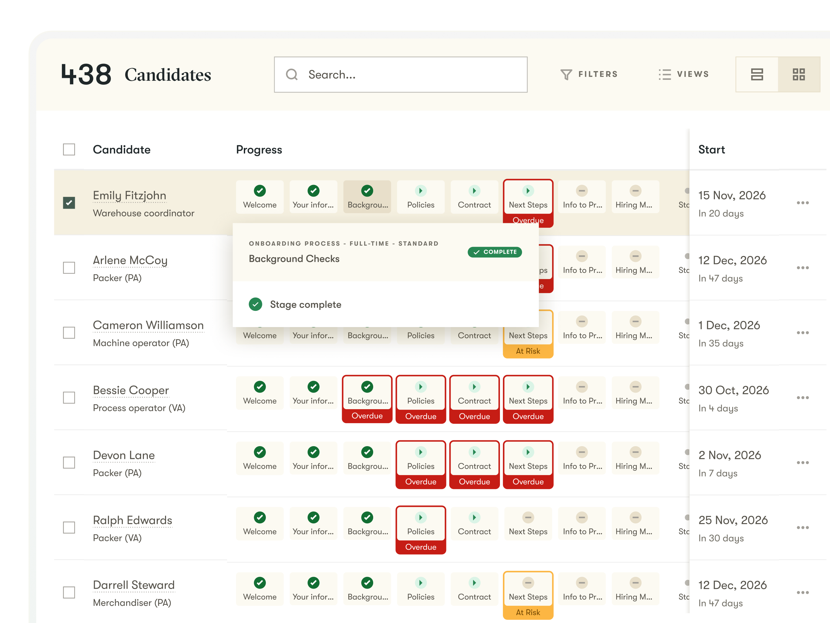Expand Darrell Steward's At Risk Next Steps
Viewport: 830px width, 623px height.
528,595
